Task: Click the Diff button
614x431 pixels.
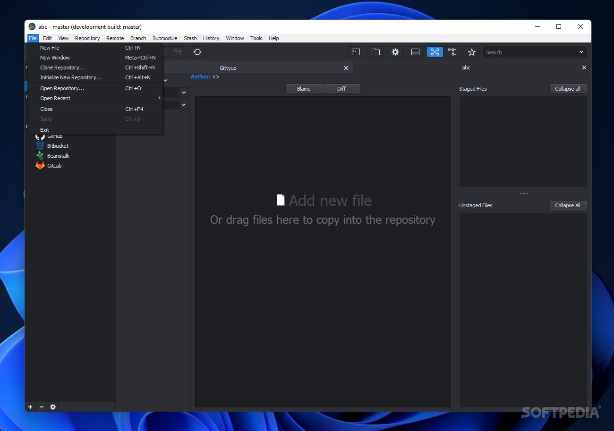Action: [x=341, y=89]
